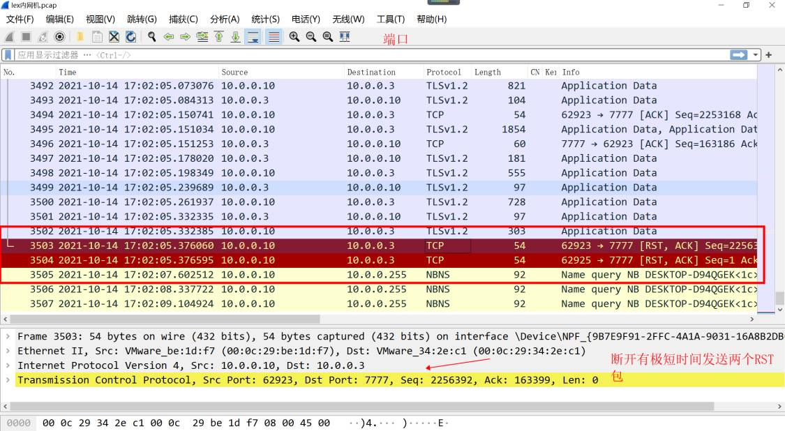Screen dimensions: 785x431
Task: Close the capture file with X icon
Action: click(x=113, y=37)
